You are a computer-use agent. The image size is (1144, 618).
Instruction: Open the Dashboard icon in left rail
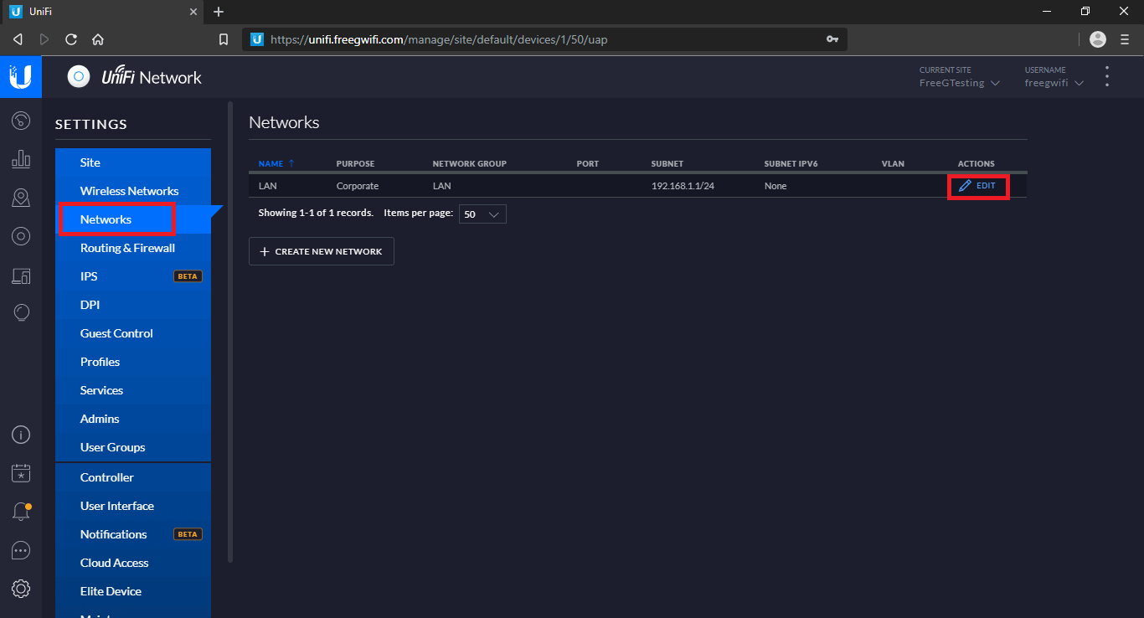(x=21, y=121)
